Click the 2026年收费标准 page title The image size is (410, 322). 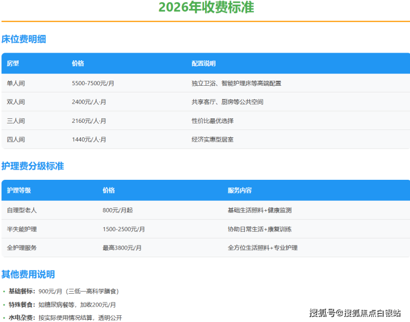(206, 8)
